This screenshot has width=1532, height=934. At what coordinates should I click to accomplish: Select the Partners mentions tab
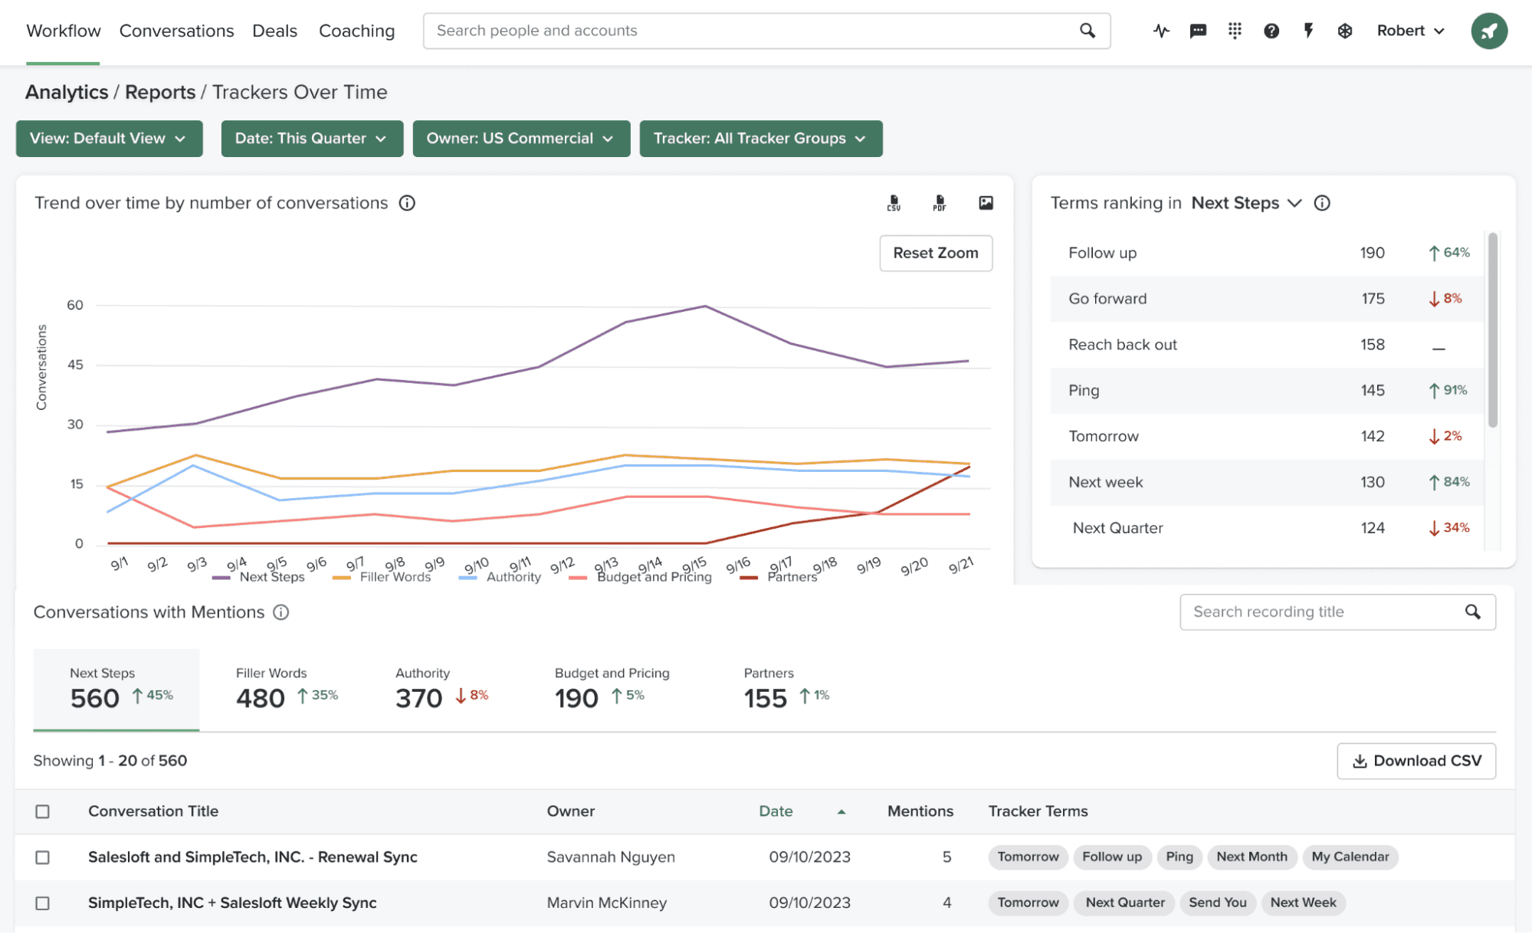(x=786, y=690)
